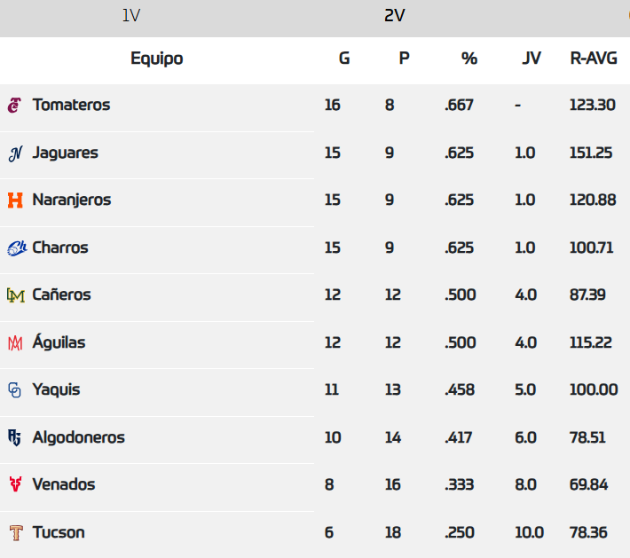Open the Tomateros team name link

click(x=71, y=105)
